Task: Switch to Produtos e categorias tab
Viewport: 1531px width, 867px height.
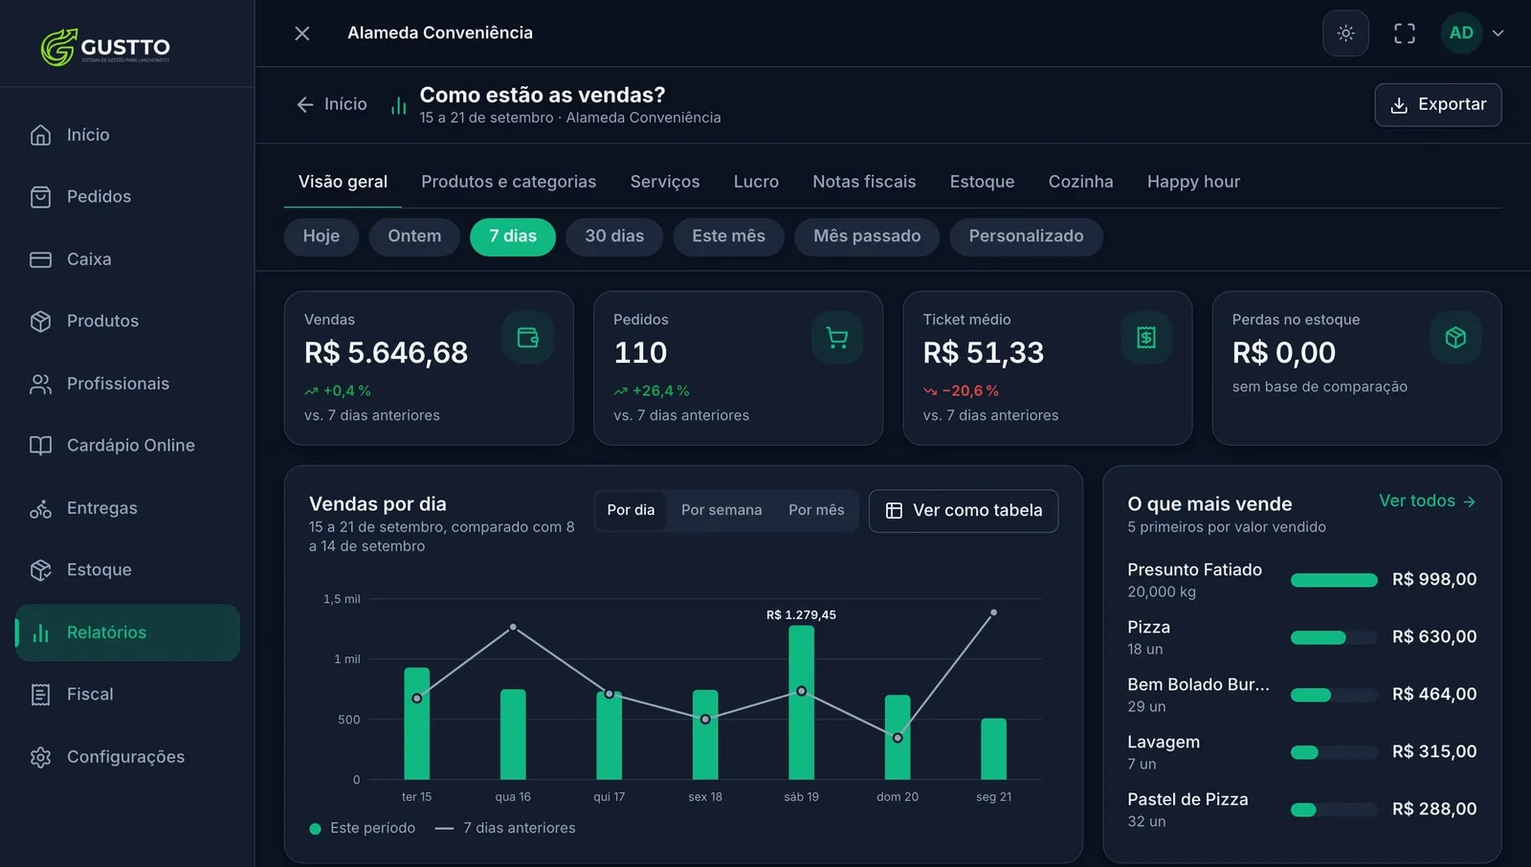Action: click(x=508, y=182)
